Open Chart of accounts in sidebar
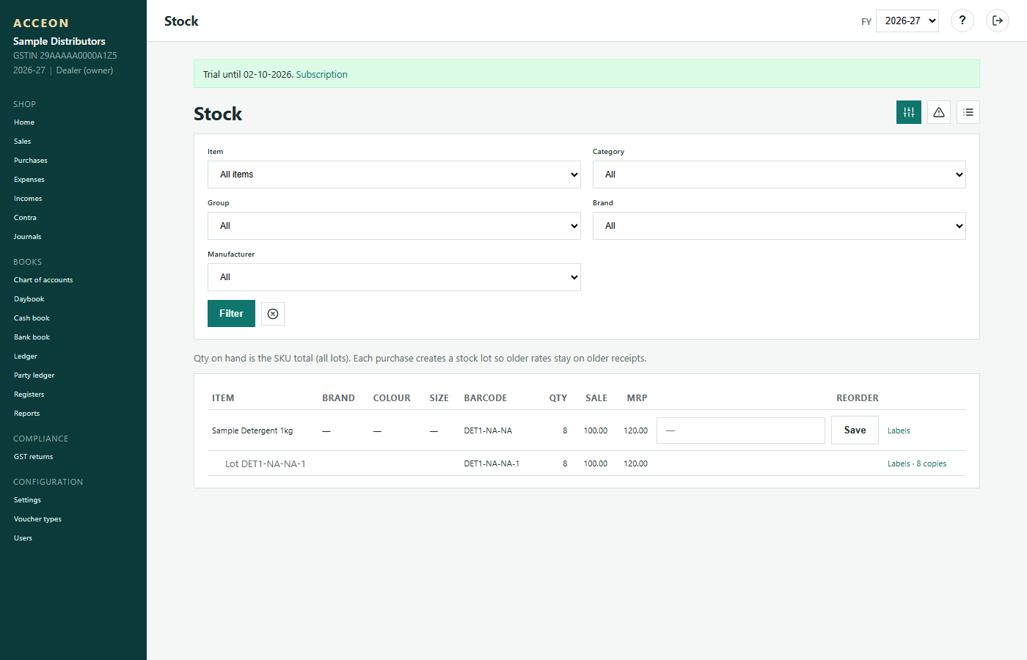 pyautogui.click(x=43, y=280)
